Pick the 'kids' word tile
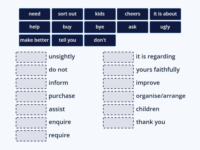This screenshot has height=150, width=200. pos(100,14)
